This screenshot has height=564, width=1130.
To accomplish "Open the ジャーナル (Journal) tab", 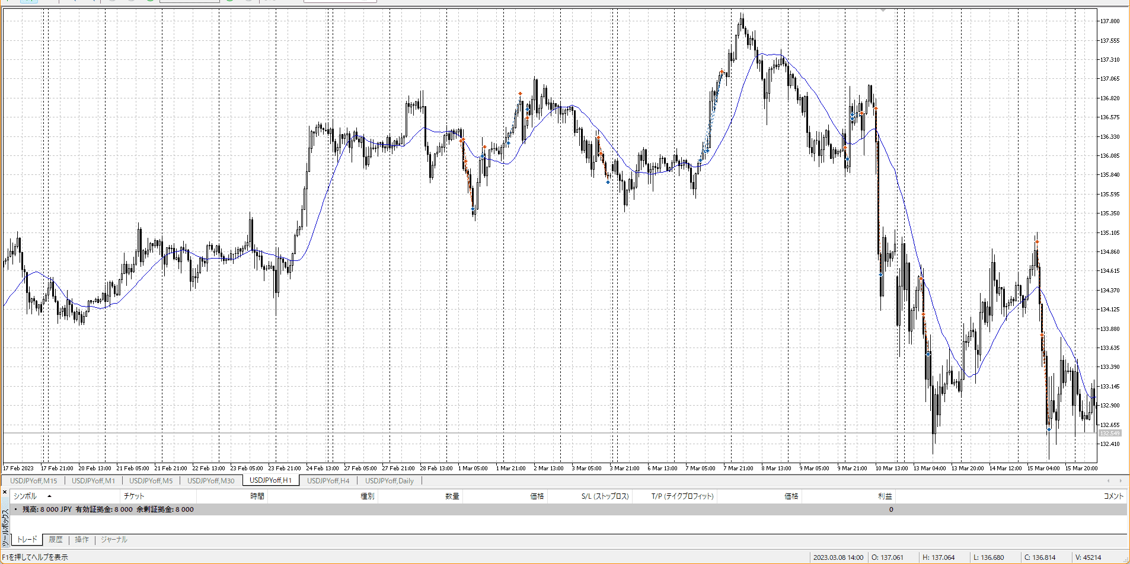I will tap(114, 540).
